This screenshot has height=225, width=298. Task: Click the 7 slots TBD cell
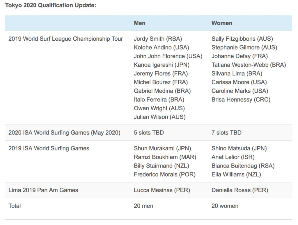point(226,133)
